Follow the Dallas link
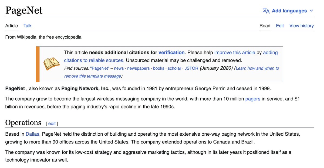 pyautogui.click(x=32, y=134)
